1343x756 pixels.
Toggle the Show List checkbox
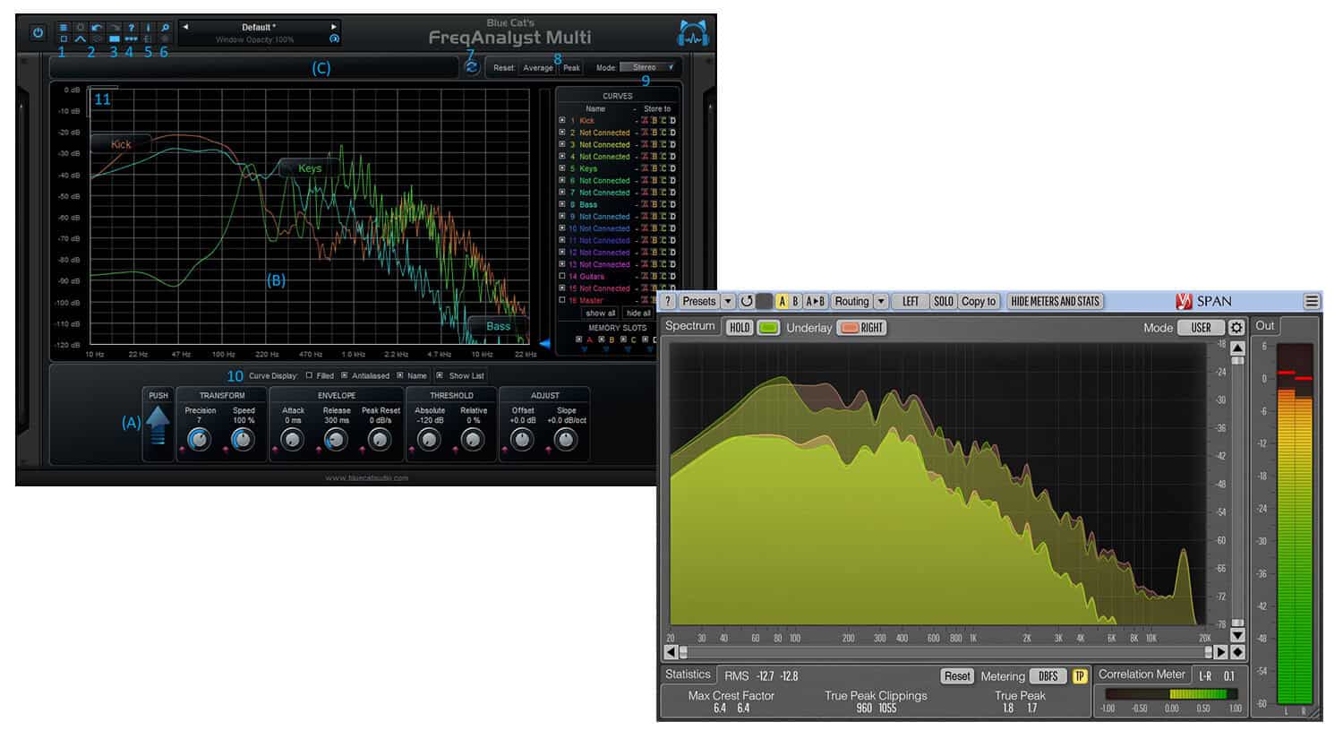click(x=440, y=375)
